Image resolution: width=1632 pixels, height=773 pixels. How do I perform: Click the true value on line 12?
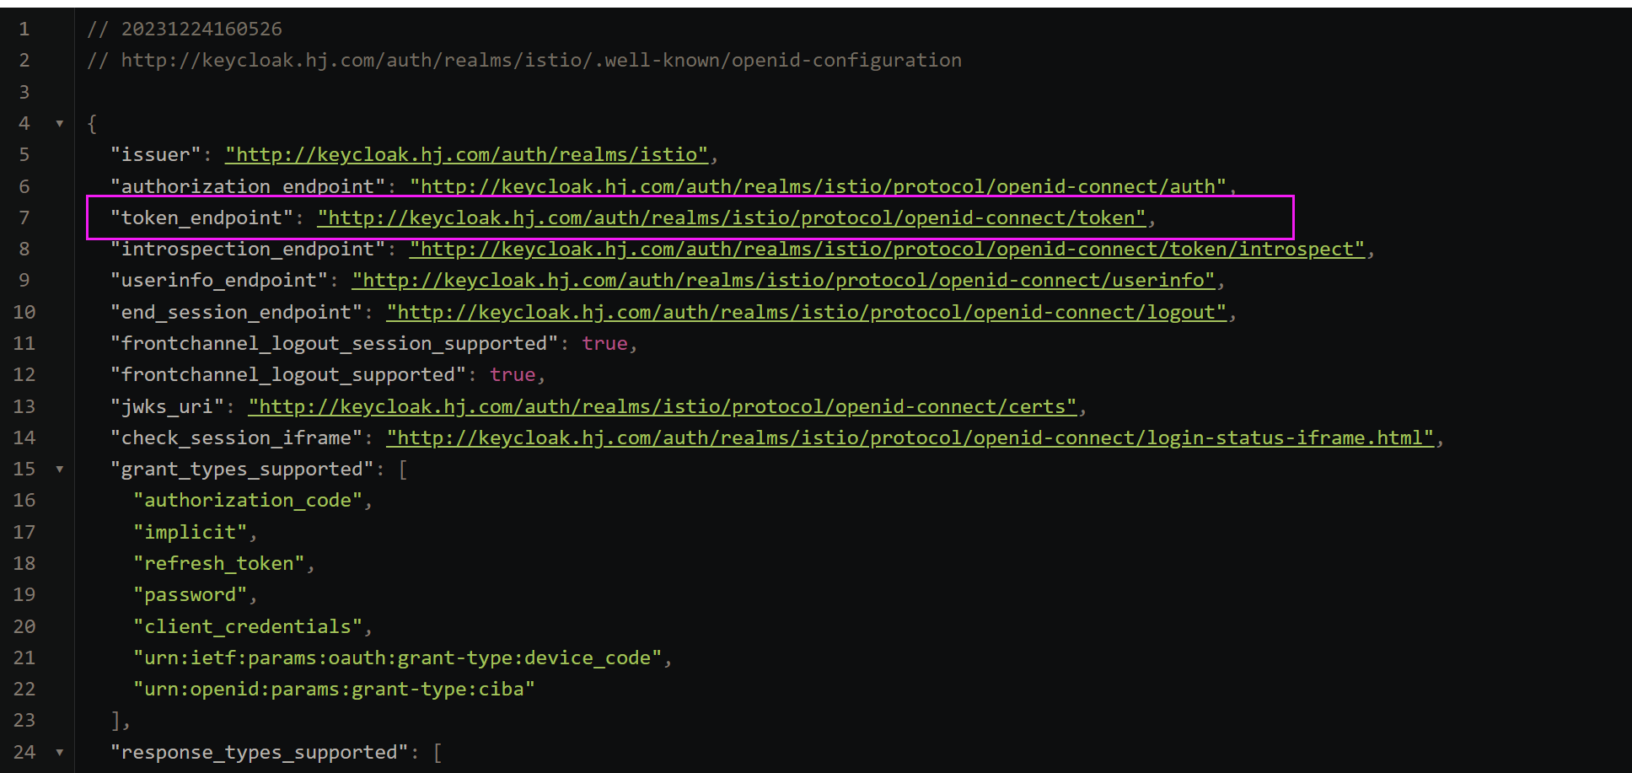click(513, 375)
